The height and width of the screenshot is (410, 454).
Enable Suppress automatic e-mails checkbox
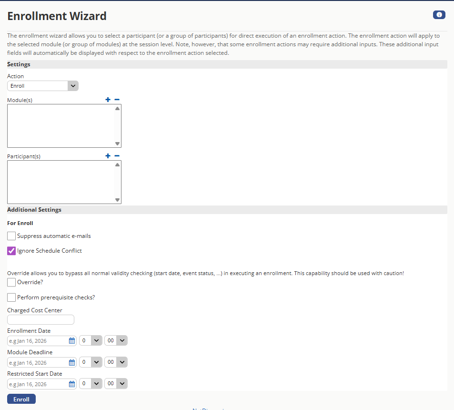click(11, 236)
